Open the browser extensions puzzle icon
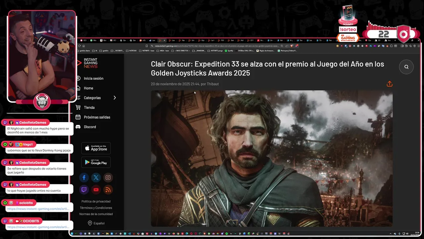The height and width of the screenshot is (239, 424). [x=391, y=46]
